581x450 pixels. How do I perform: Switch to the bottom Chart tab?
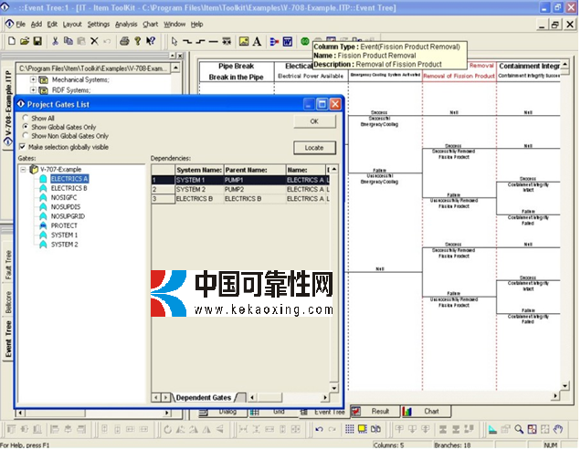(426, 412)
